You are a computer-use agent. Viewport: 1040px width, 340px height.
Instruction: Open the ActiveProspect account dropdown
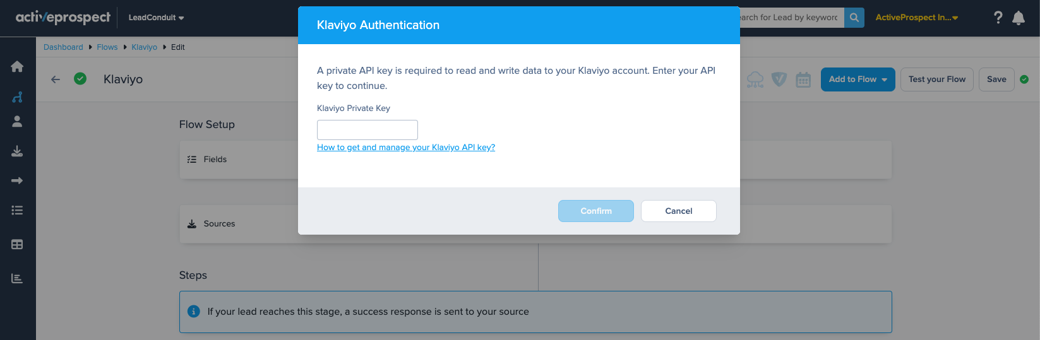916,18
